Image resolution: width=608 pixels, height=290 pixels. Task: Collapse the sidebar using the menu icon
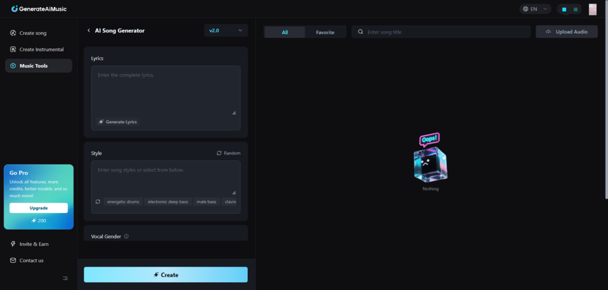point(65,278)
